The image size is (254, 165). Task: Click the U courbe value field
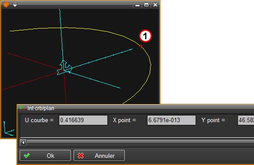pyautogui.click(x=83, y=120)
